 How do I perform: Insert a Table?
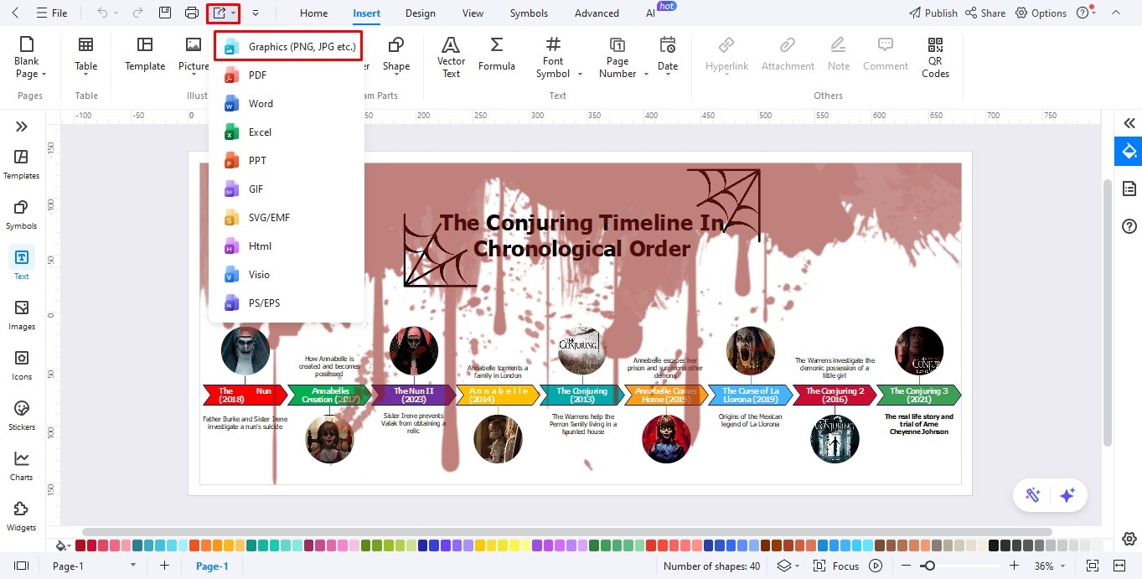[85, 54]
